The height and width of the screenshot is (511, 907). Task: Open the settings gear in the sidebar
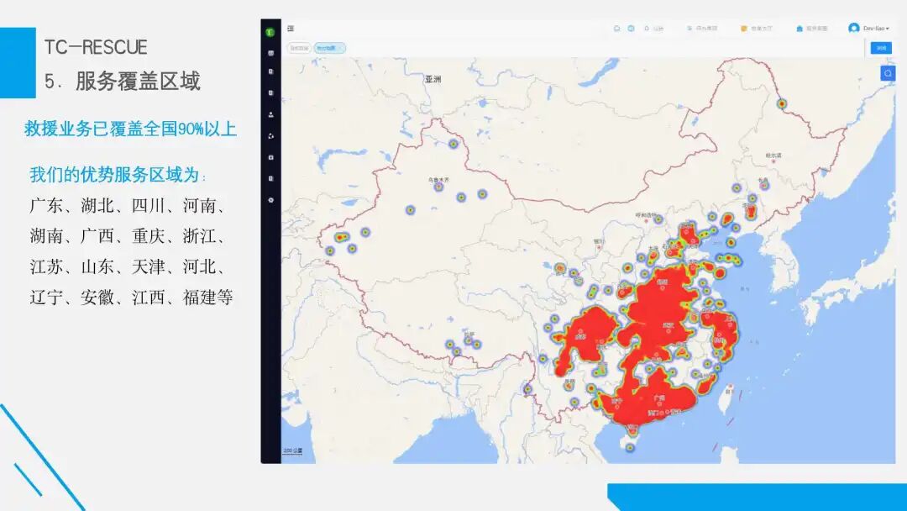point(270,199)
